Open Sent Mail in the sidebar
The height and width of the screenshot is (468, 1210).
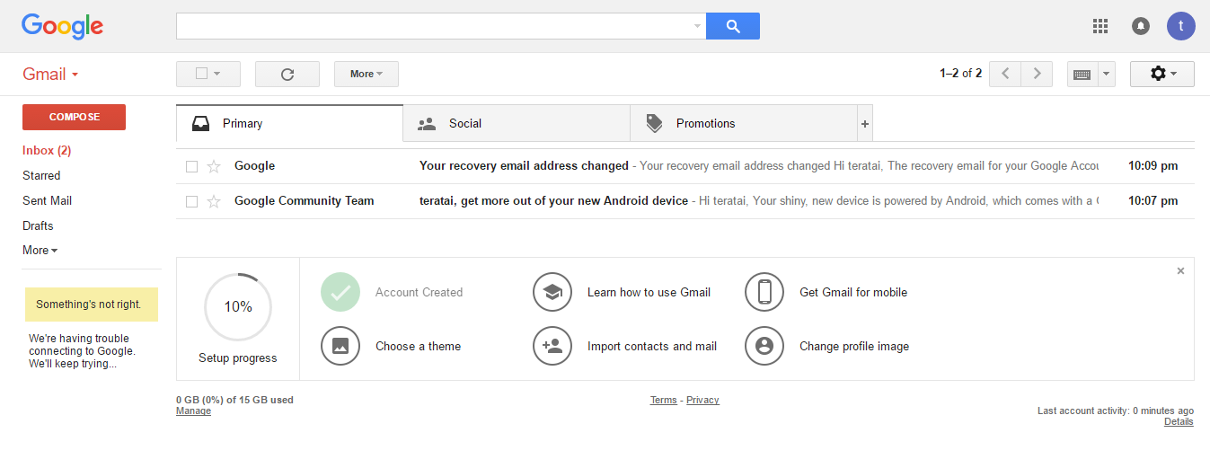pyautogui.click(x=47, y=200)
